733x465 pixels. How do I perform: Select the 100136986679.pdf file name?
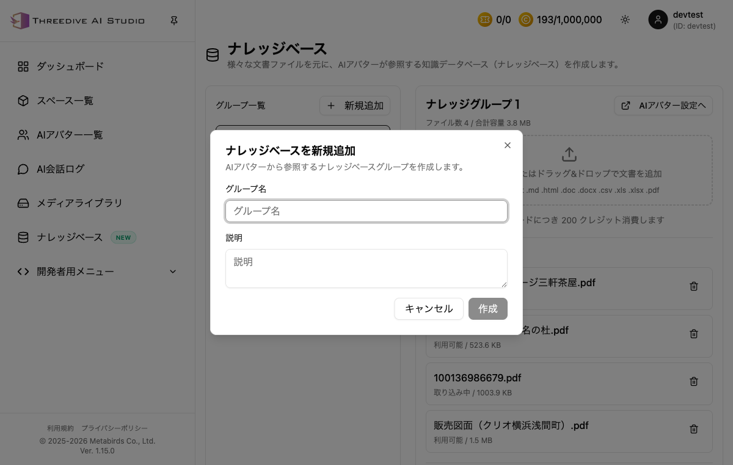click(478, 378)
